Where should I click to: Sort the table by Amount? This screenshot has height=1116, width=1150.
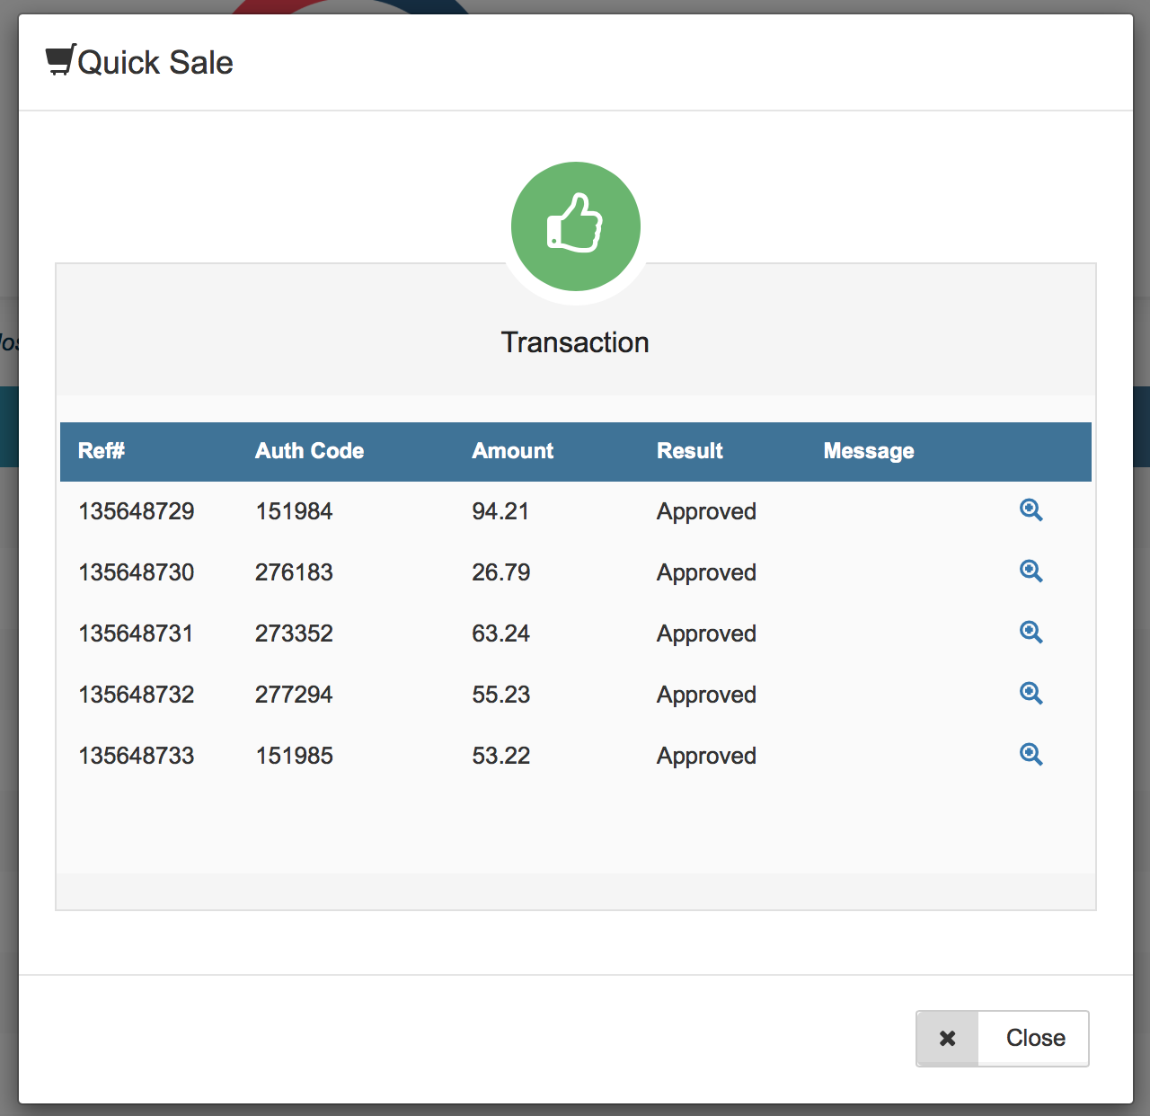512,451
